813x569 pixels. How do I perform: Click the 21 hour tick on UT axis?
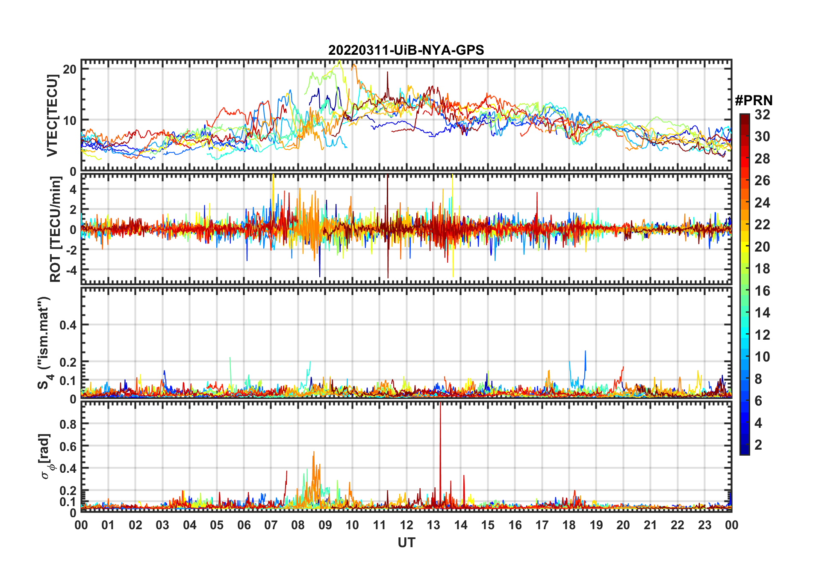(651, 525)
